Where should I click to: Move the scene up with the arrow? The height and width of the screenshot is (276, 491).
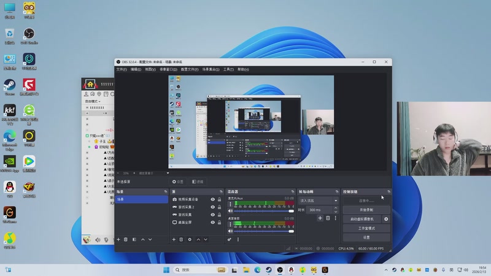(x=143, y=239)
